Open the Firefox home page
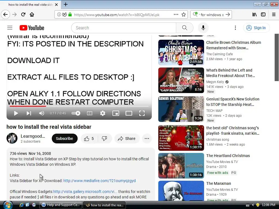Viewport: 279px width, 209px height. coord(32,14)
